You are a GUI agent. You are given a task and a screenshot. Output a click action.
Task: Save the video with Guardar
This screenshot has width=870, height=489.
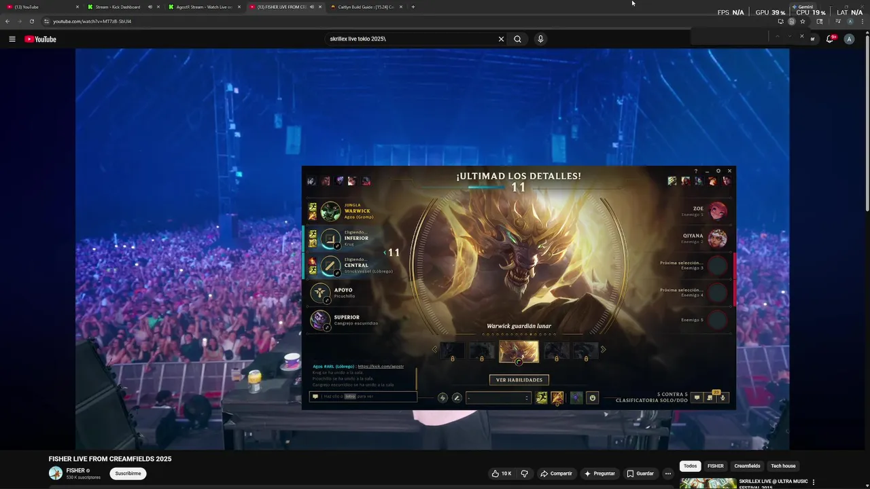click(640, 473)
